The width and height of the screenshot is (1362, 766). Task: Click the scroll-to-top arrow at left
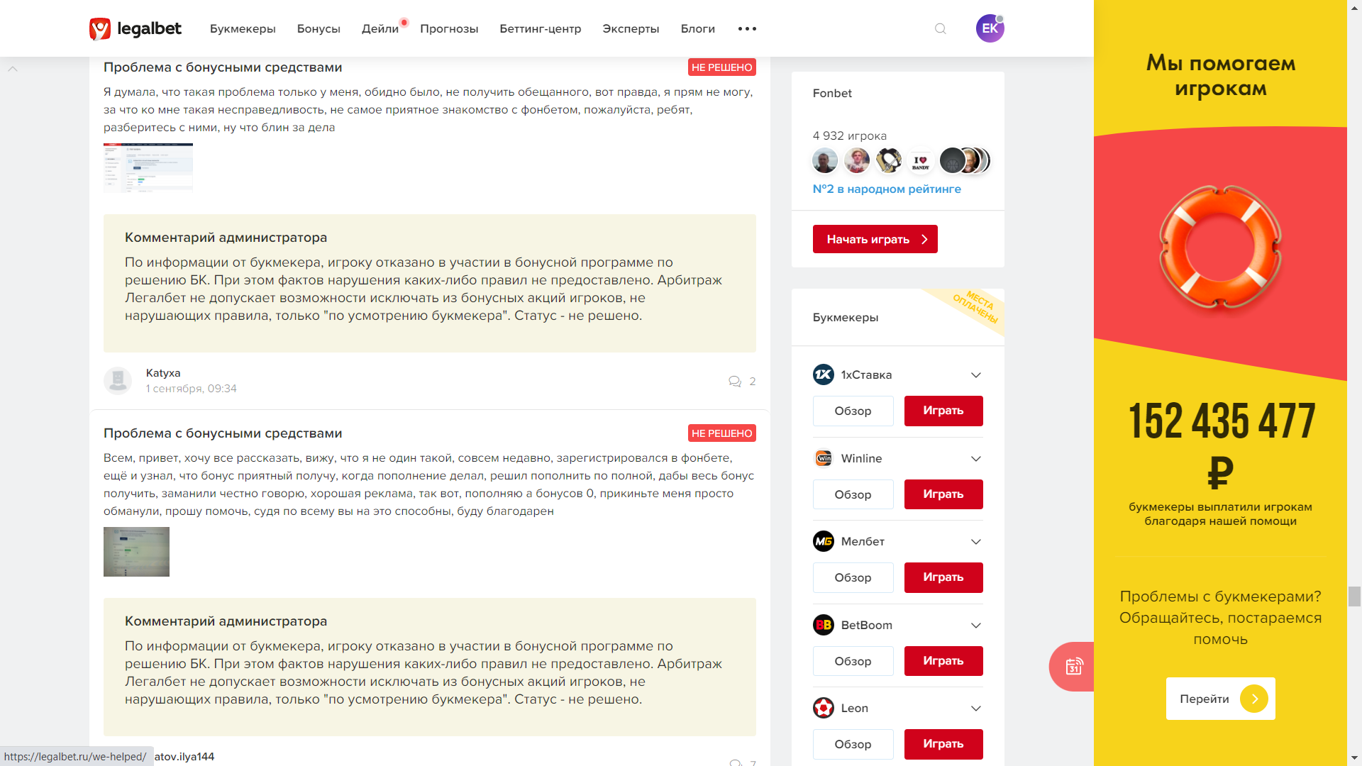click(13, 69)
